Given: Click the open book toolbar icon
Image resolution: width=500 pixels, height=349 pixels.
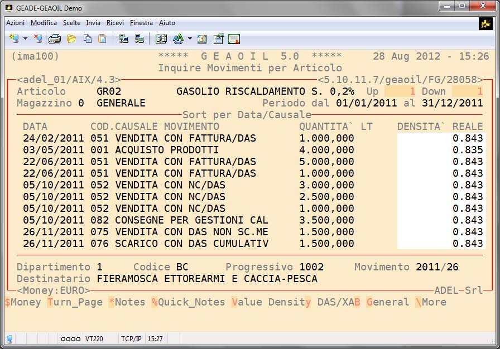Looking at the screenshot, I should click(x=161, y=39).
